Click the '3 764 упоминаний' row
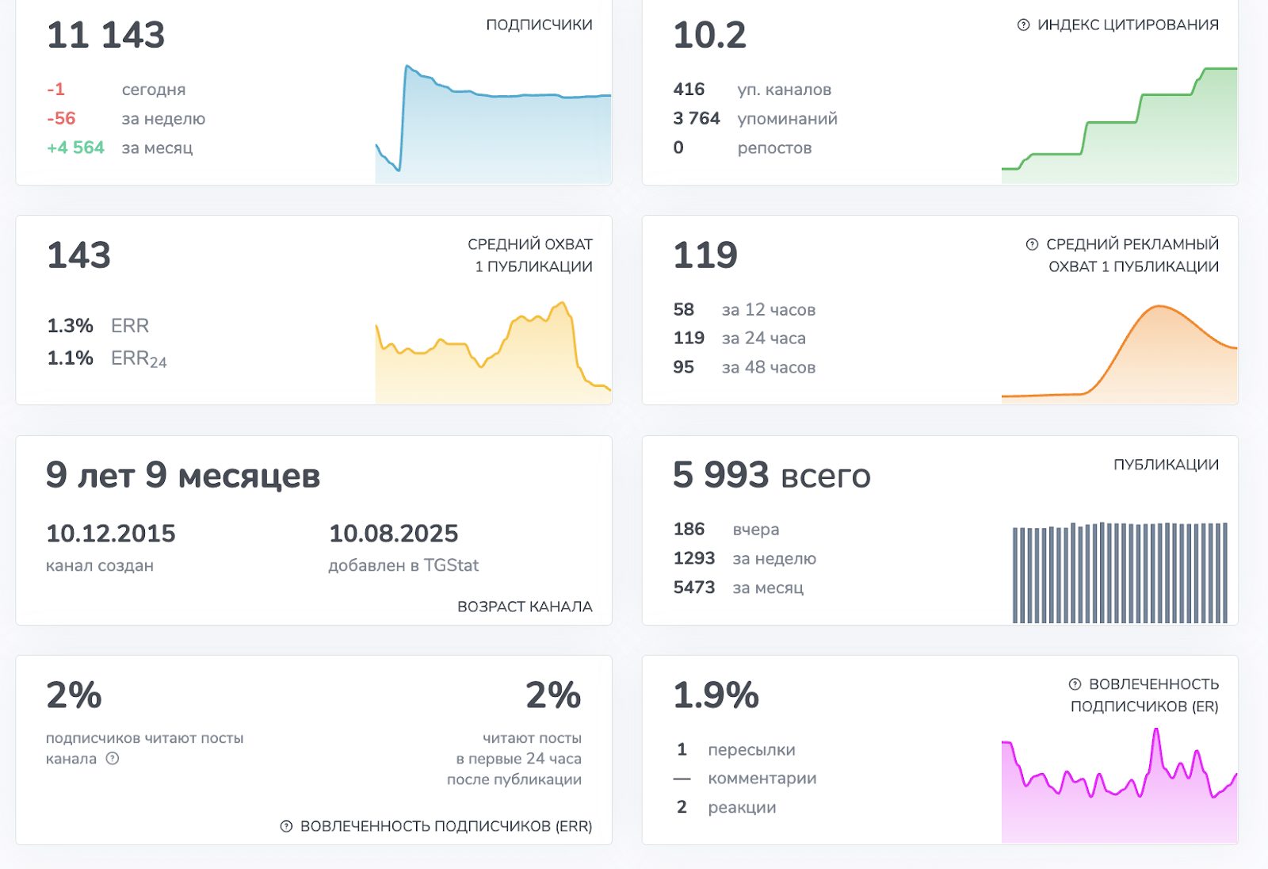 [x=754, y=119]
